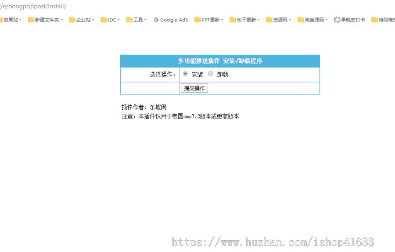395x252 pixels.
Task: Open the 工具 bookmark folder
Action: click(x=136, y=20)
